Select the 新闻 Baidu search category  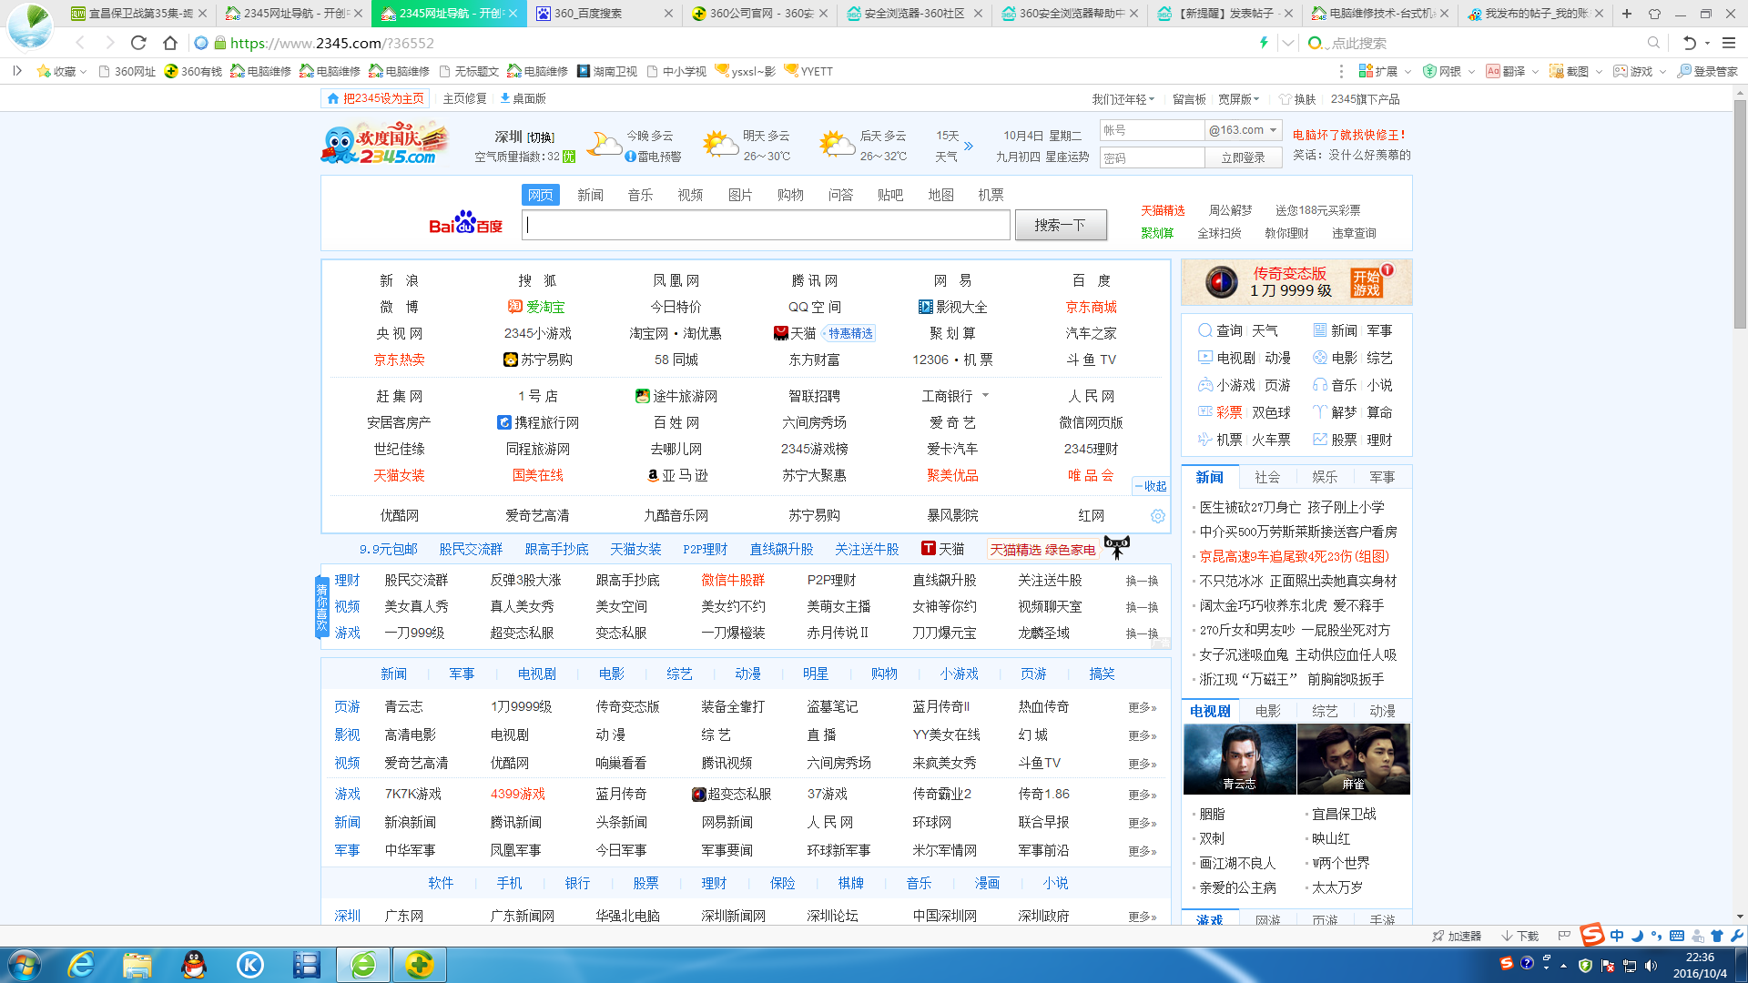pos(590,195)
